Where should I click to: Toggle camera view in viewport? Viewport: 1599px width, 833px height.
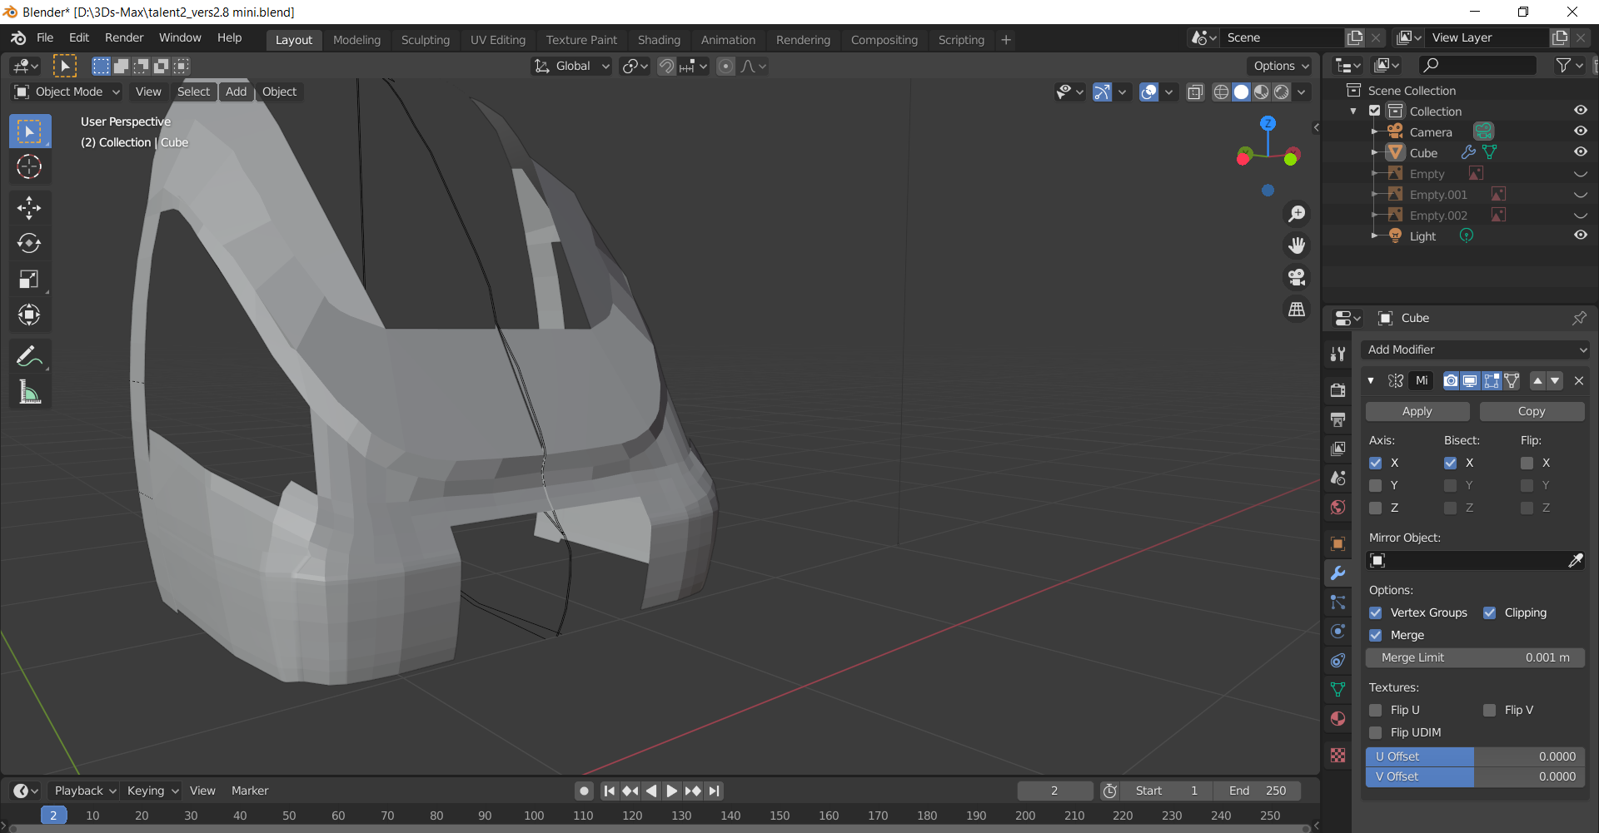pos(1297,277)
